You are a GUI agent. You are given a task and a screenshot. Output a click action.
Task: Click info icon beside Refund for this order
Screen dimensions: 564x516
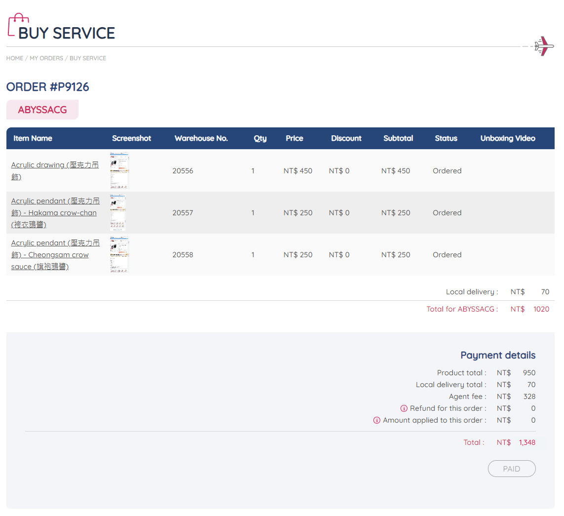(x=403, y=408)
